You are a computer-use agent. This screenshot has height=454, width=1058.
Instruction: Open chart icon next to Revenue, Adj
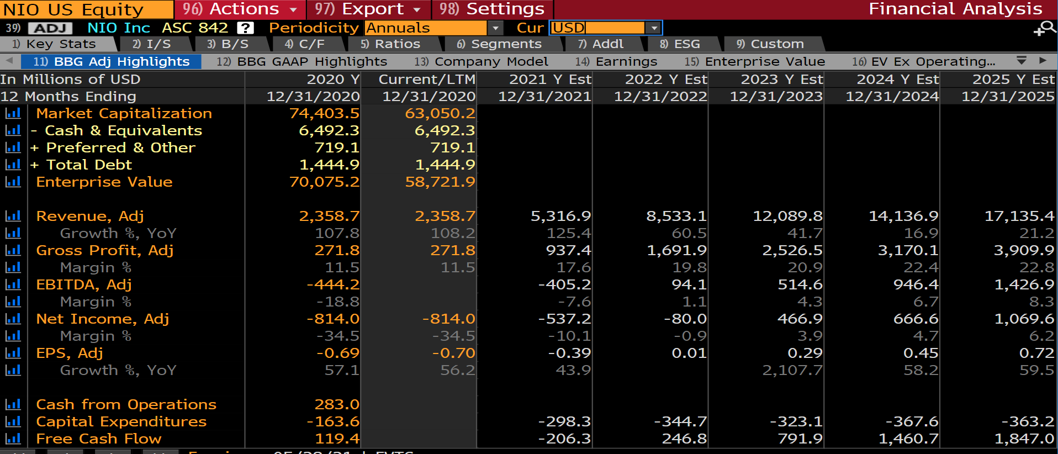(x=13, y=216)
